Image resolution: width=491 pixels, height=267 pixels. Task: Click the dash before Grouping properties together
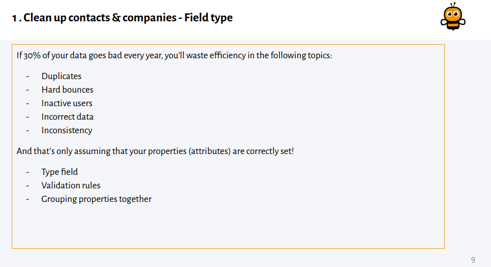[x=27, y=199]
